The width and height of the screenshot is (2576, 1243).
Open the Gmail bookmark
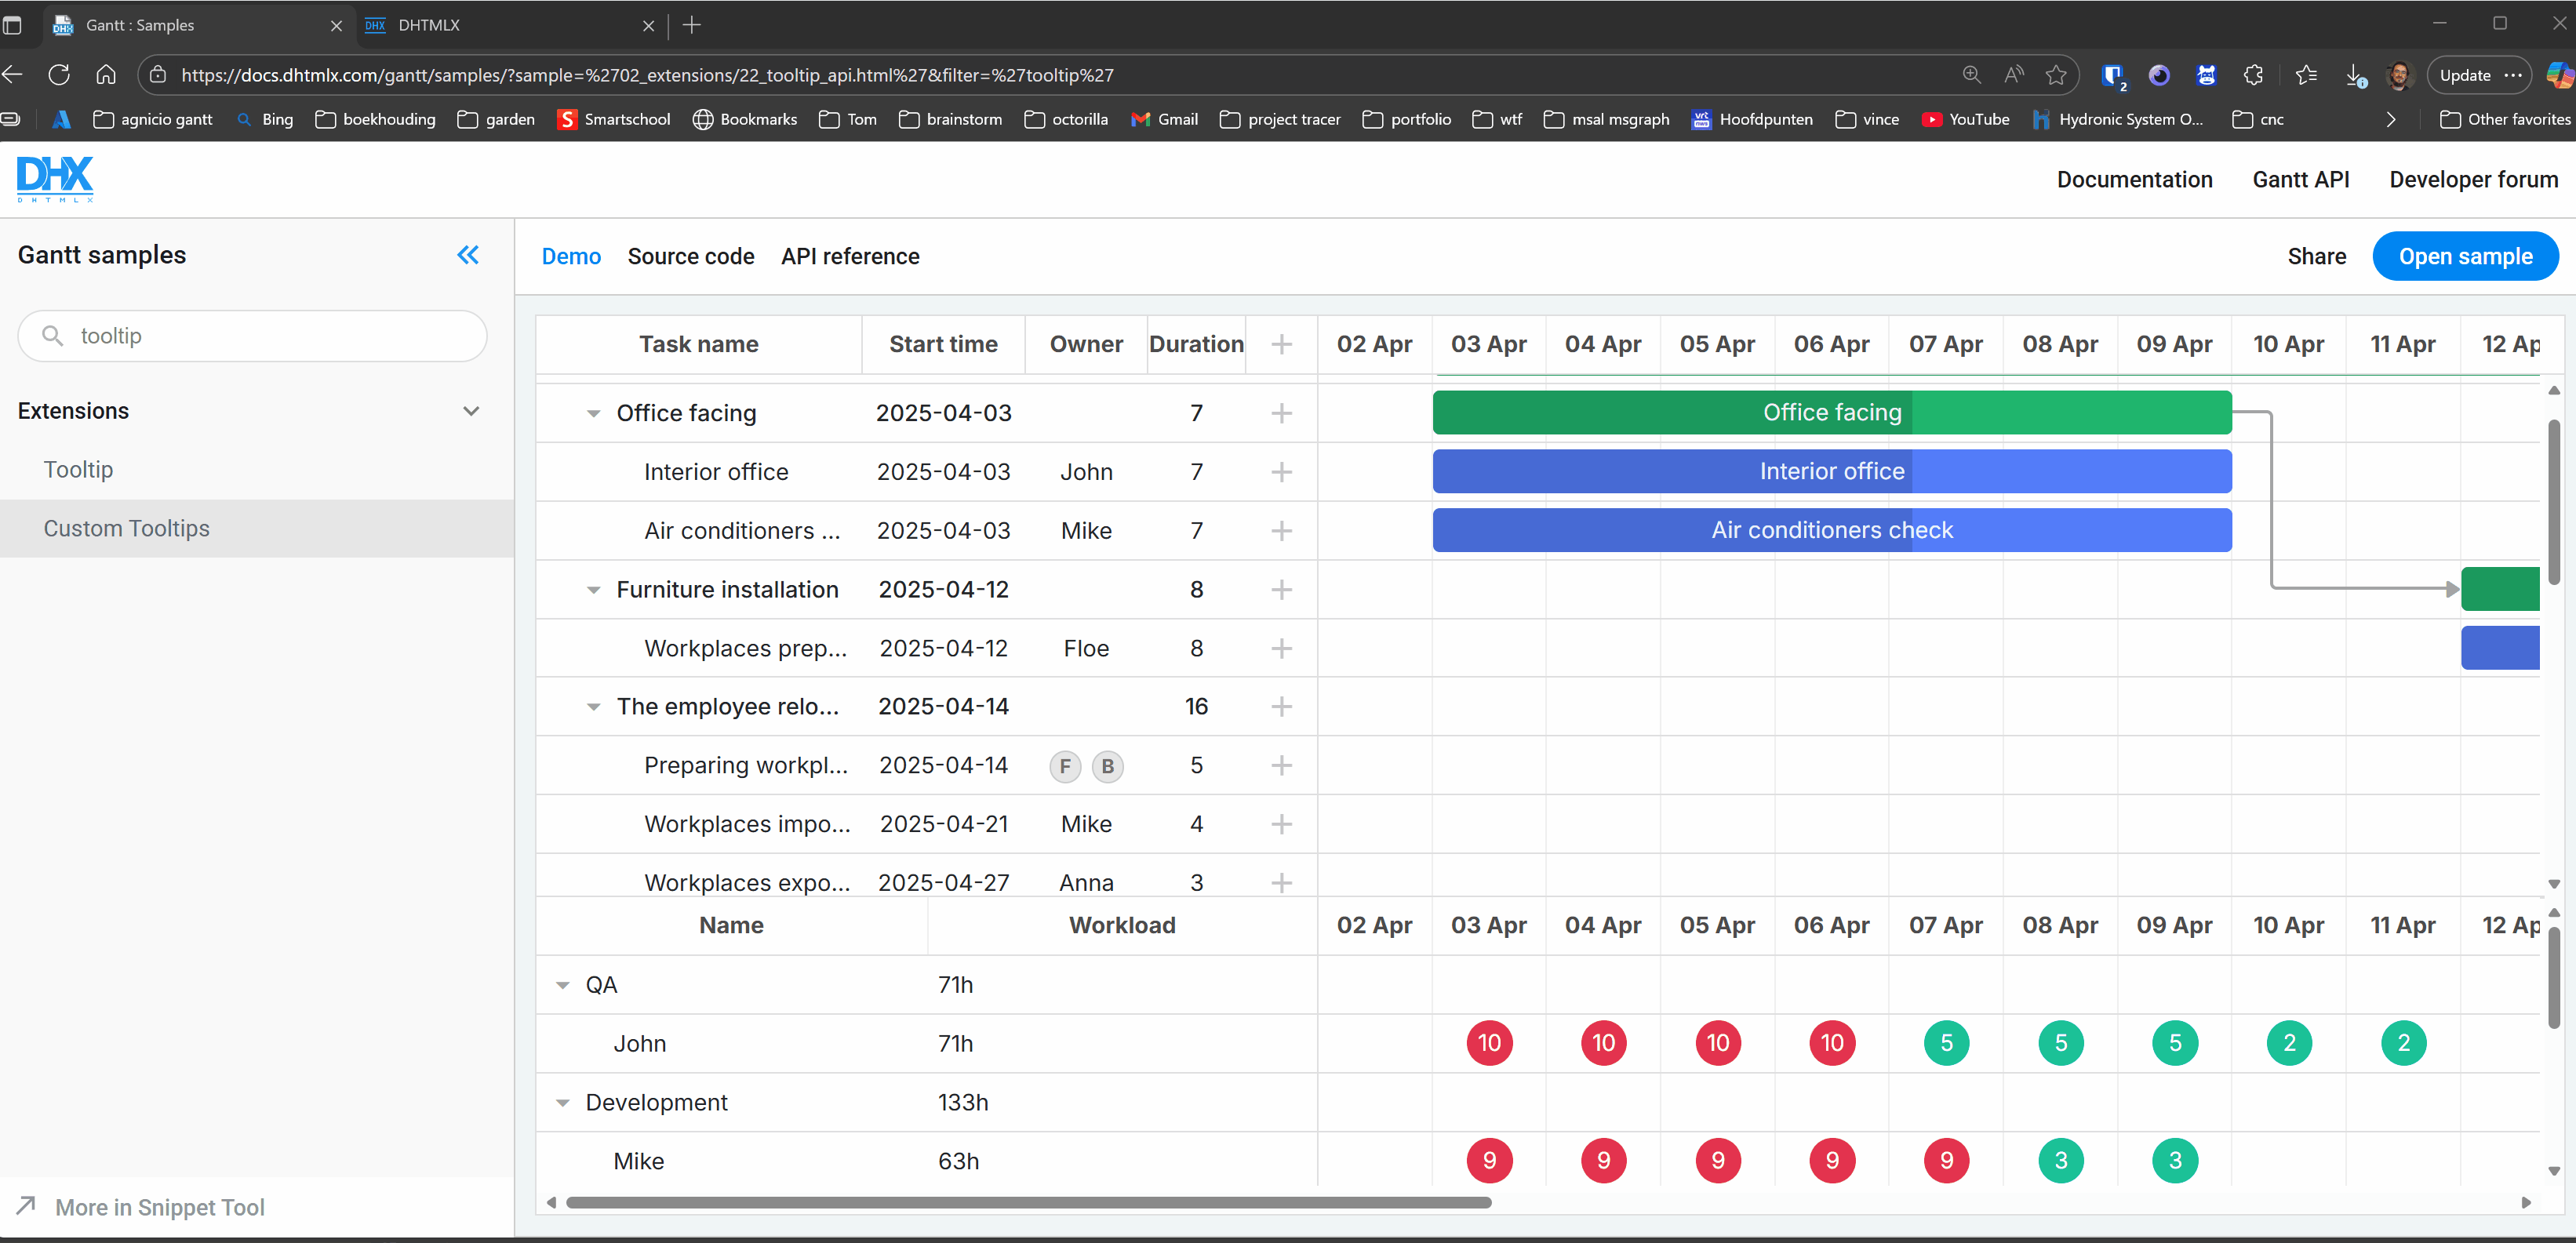pyautogui.click(x=1164, y=119)
